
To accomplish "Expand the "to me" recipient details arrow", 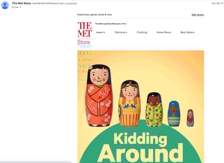I will 20,7.
